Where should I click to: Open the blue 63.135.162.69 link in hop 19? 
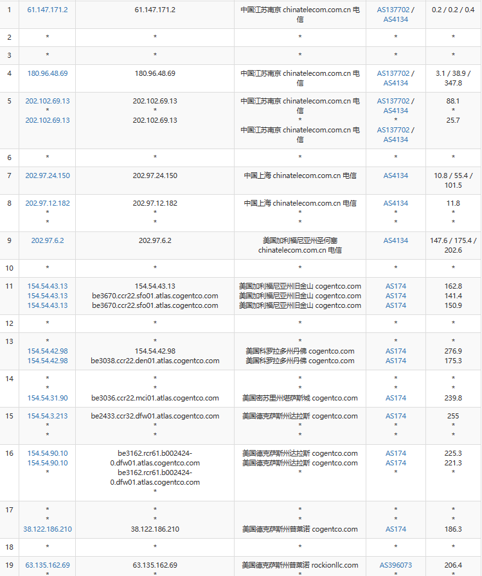click(48, 565)
